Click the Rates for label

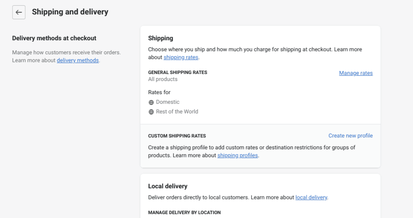159,92
